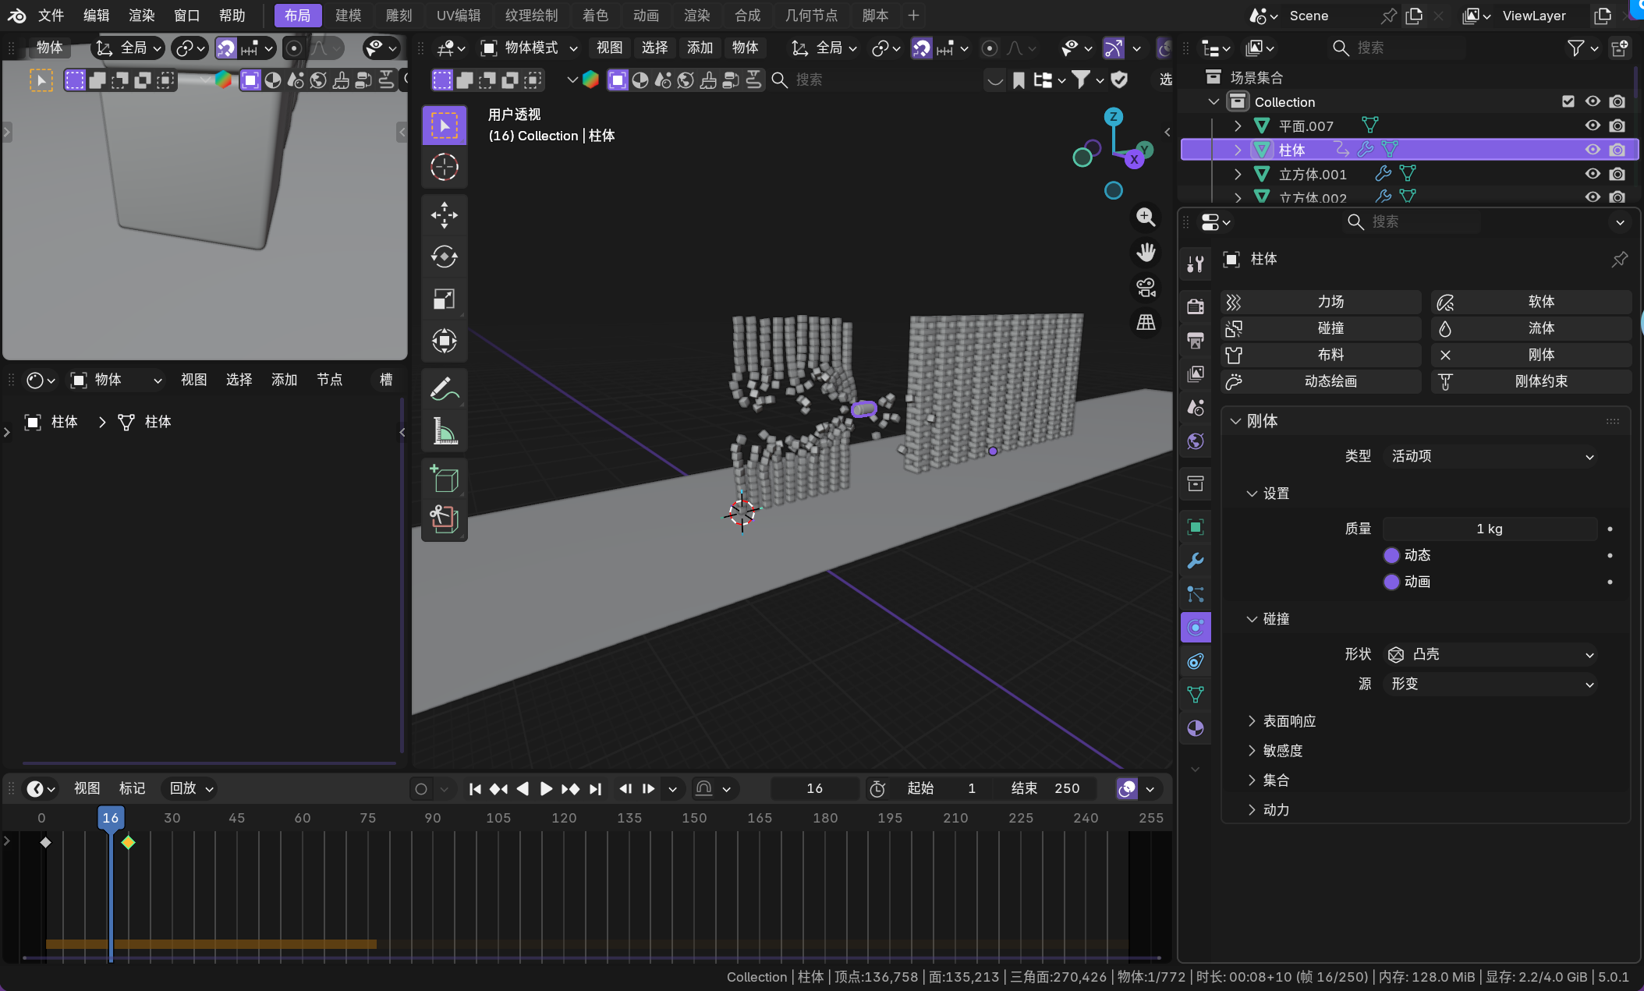Image resolution: width=1644 pixels, height=991 pixels.
Task: Toggle camera view in viewport
Action: [x=1146, y=288]
